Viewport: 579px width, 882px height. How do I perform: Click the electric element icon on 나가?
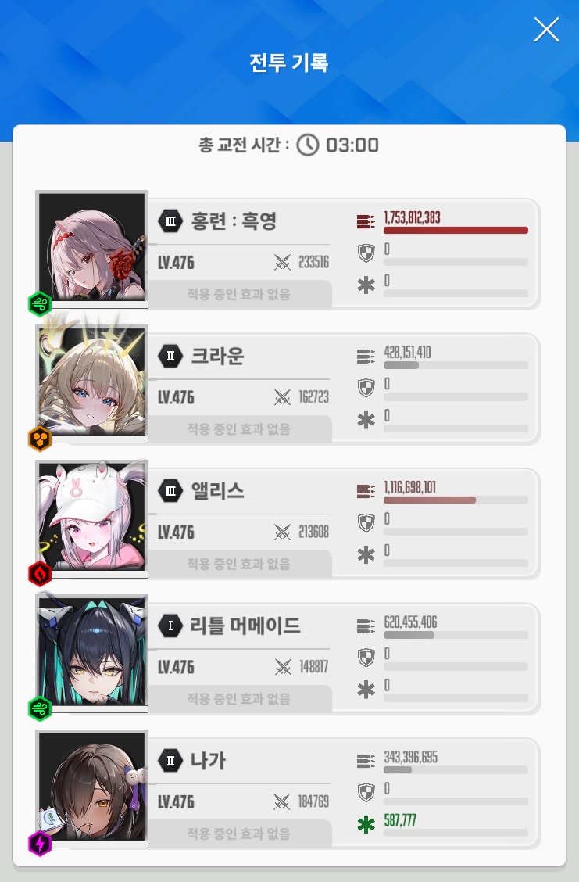pyautogui.click(x=40, y=844)
